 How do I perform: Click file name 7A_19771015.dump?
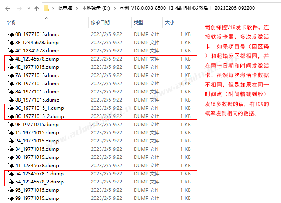coord(37,75)
